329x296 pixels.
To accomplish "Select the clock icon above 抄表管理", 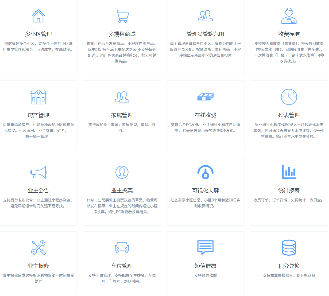I will [289, 97].
